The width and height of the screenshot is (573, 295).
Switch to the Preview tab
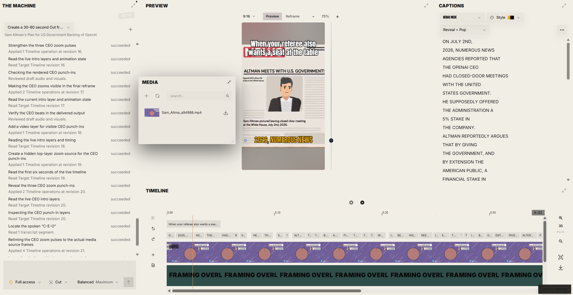(272, 16)
